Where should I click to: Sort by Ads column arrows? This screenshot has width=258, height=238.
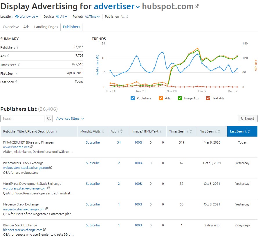click(x=121, y=131)
